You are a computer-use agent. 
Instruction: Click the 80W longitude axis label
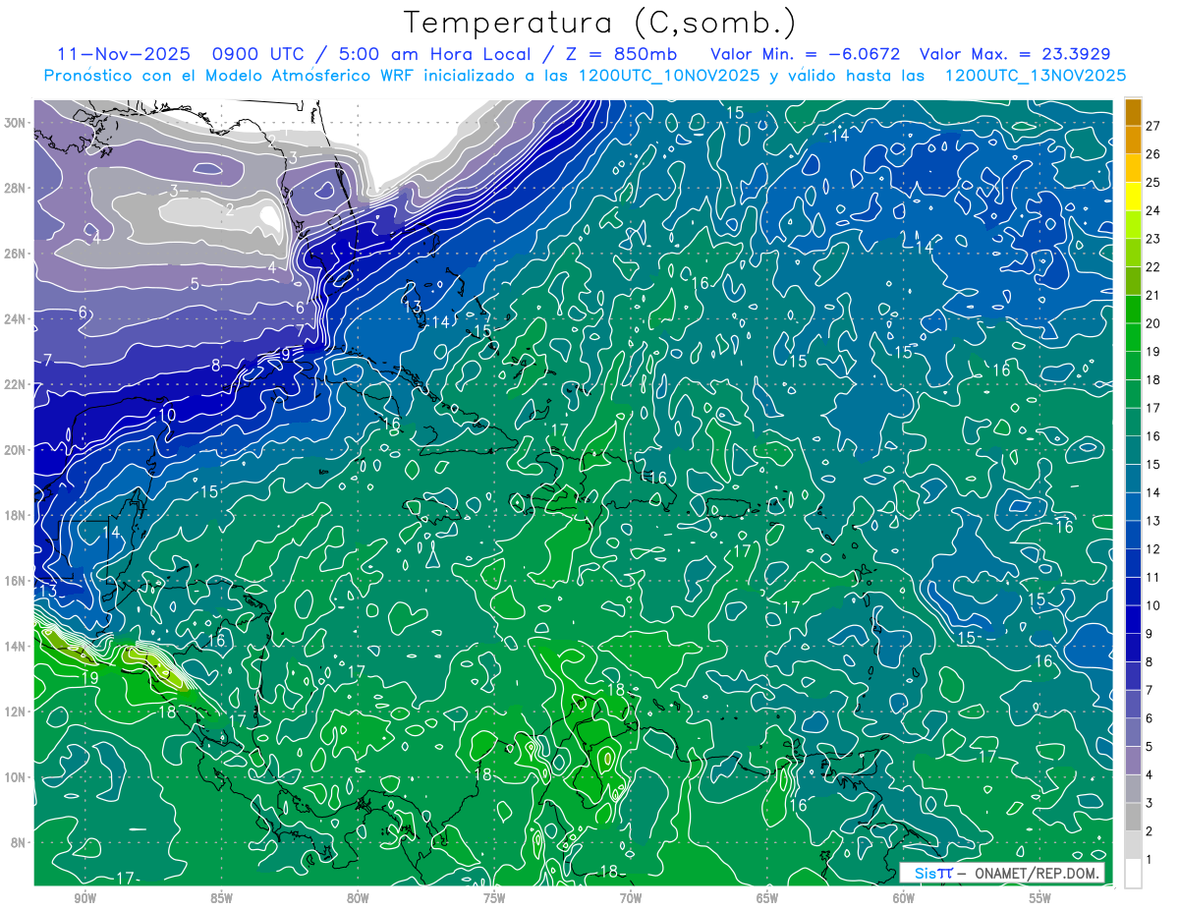358,898
